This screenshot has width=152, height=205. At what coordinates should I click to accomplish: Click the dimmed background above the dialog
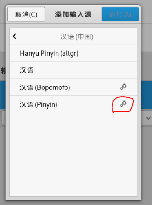(76, 2)
